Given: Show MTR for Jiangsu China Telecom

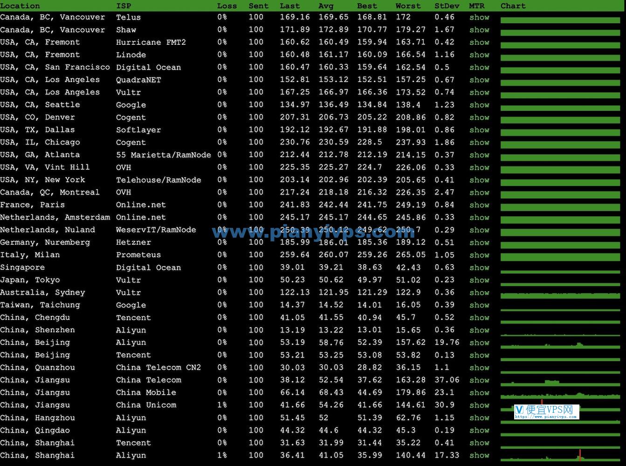Looking at the screenshot, I should (x=479, y=381).
